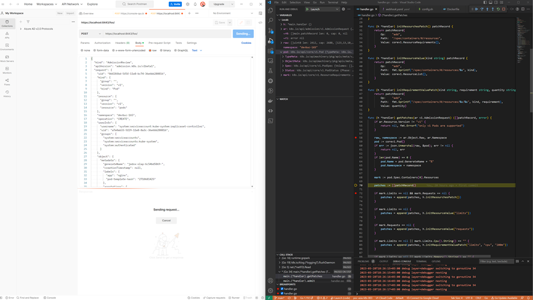Open the History sidebar section
This screenshot has width=533, height=300.
7,94
